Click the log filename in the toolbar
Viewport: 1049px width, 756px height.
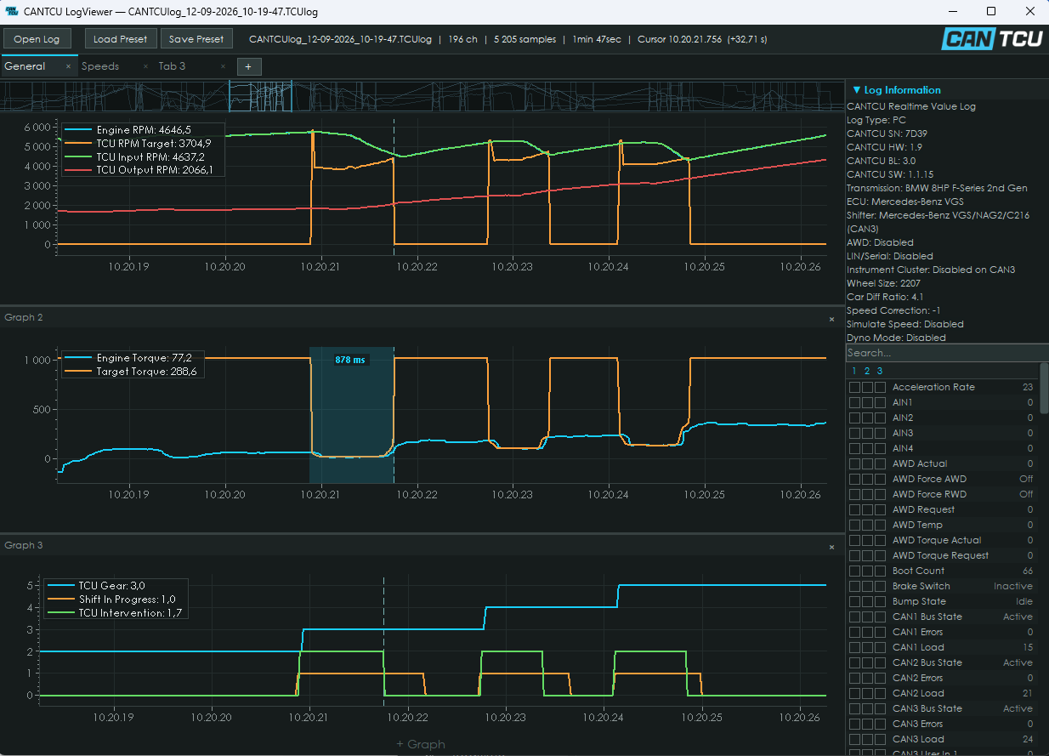pyautogui.click(x=340, y=39)
